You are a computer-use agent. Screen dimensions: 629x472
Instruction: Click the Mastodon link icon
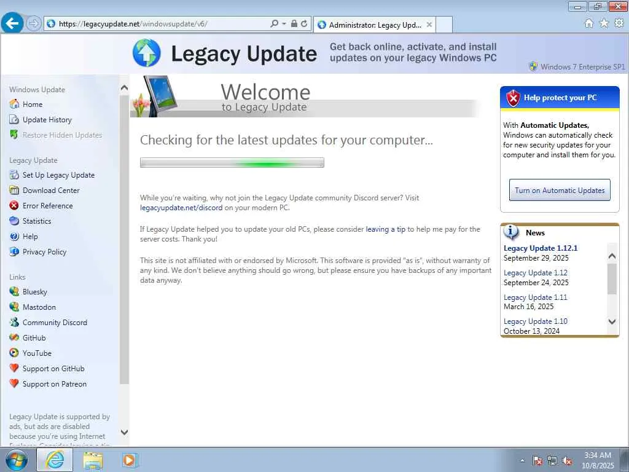(x=14, y=307)
